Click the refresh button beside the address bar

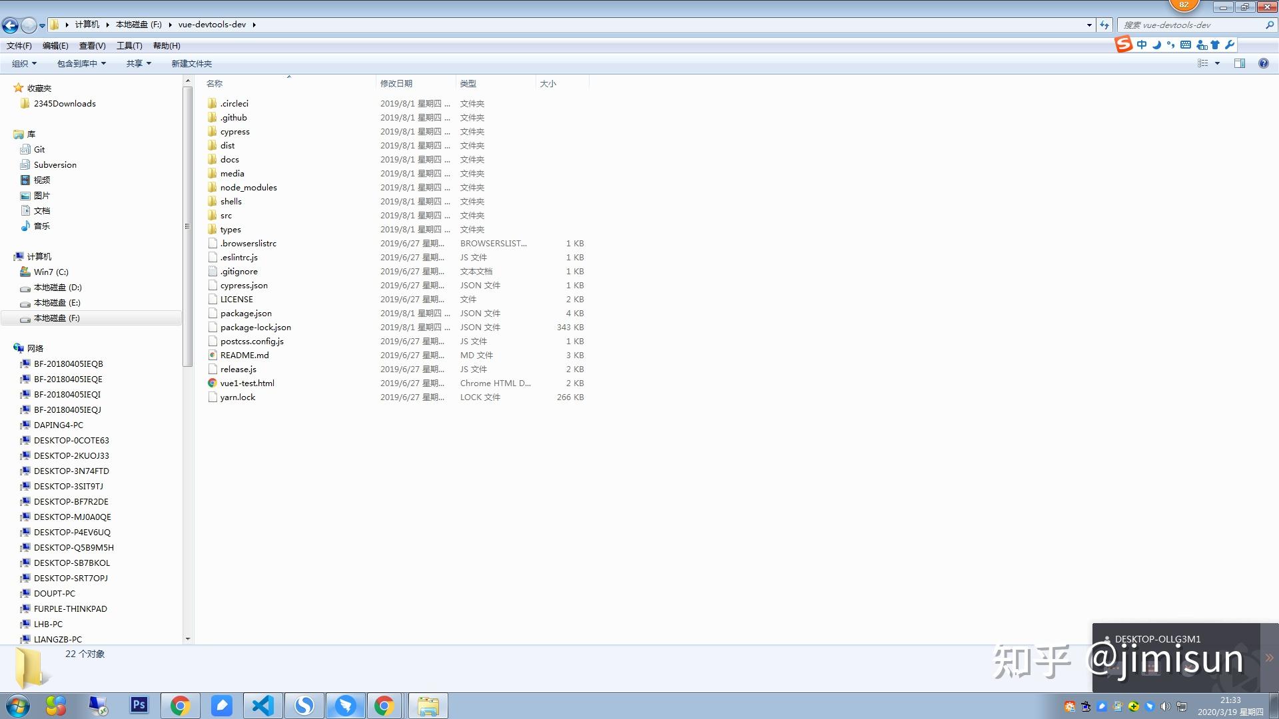pos(1104,25)
